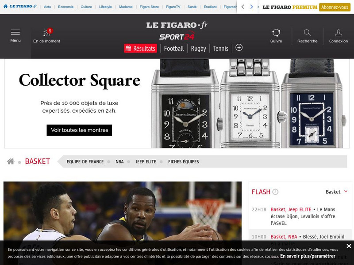354x265 pixels.
Task: Click the Suivre icon
Action: pyautogui.click(x=276, y=33)
